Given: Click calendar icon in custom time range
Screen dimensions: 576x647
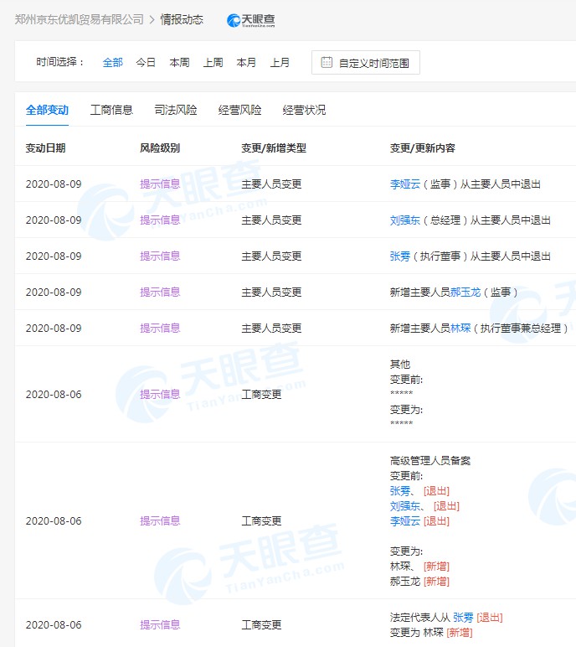Looking at the screenshot, I should pos(327,62).
